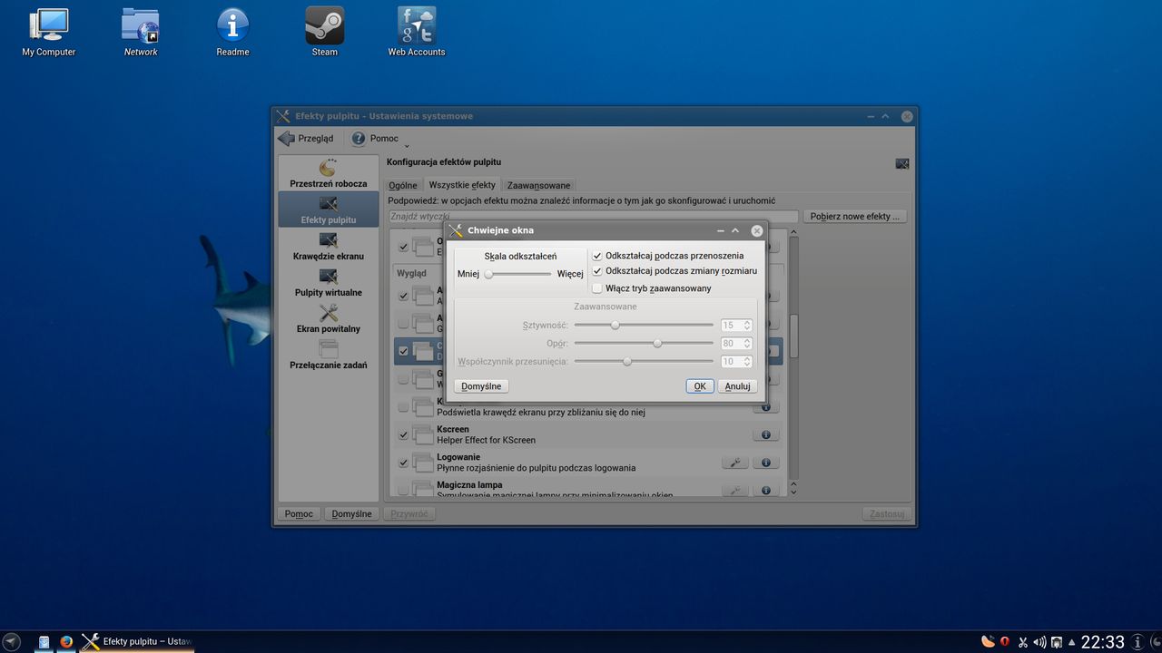Open the activities icon in the system tray
The width and height of the screenshot is (1162, 653).
click(x=988, y=642)
